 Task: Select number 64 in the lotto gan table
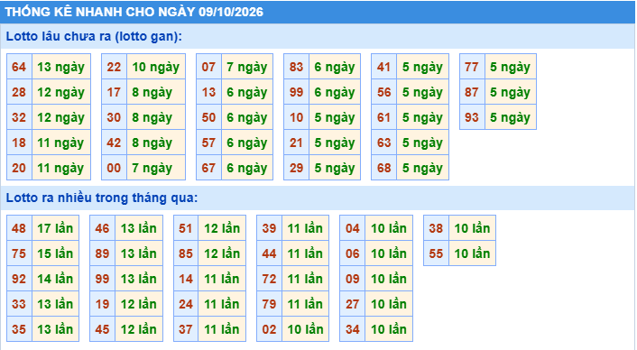pos(19,67)
